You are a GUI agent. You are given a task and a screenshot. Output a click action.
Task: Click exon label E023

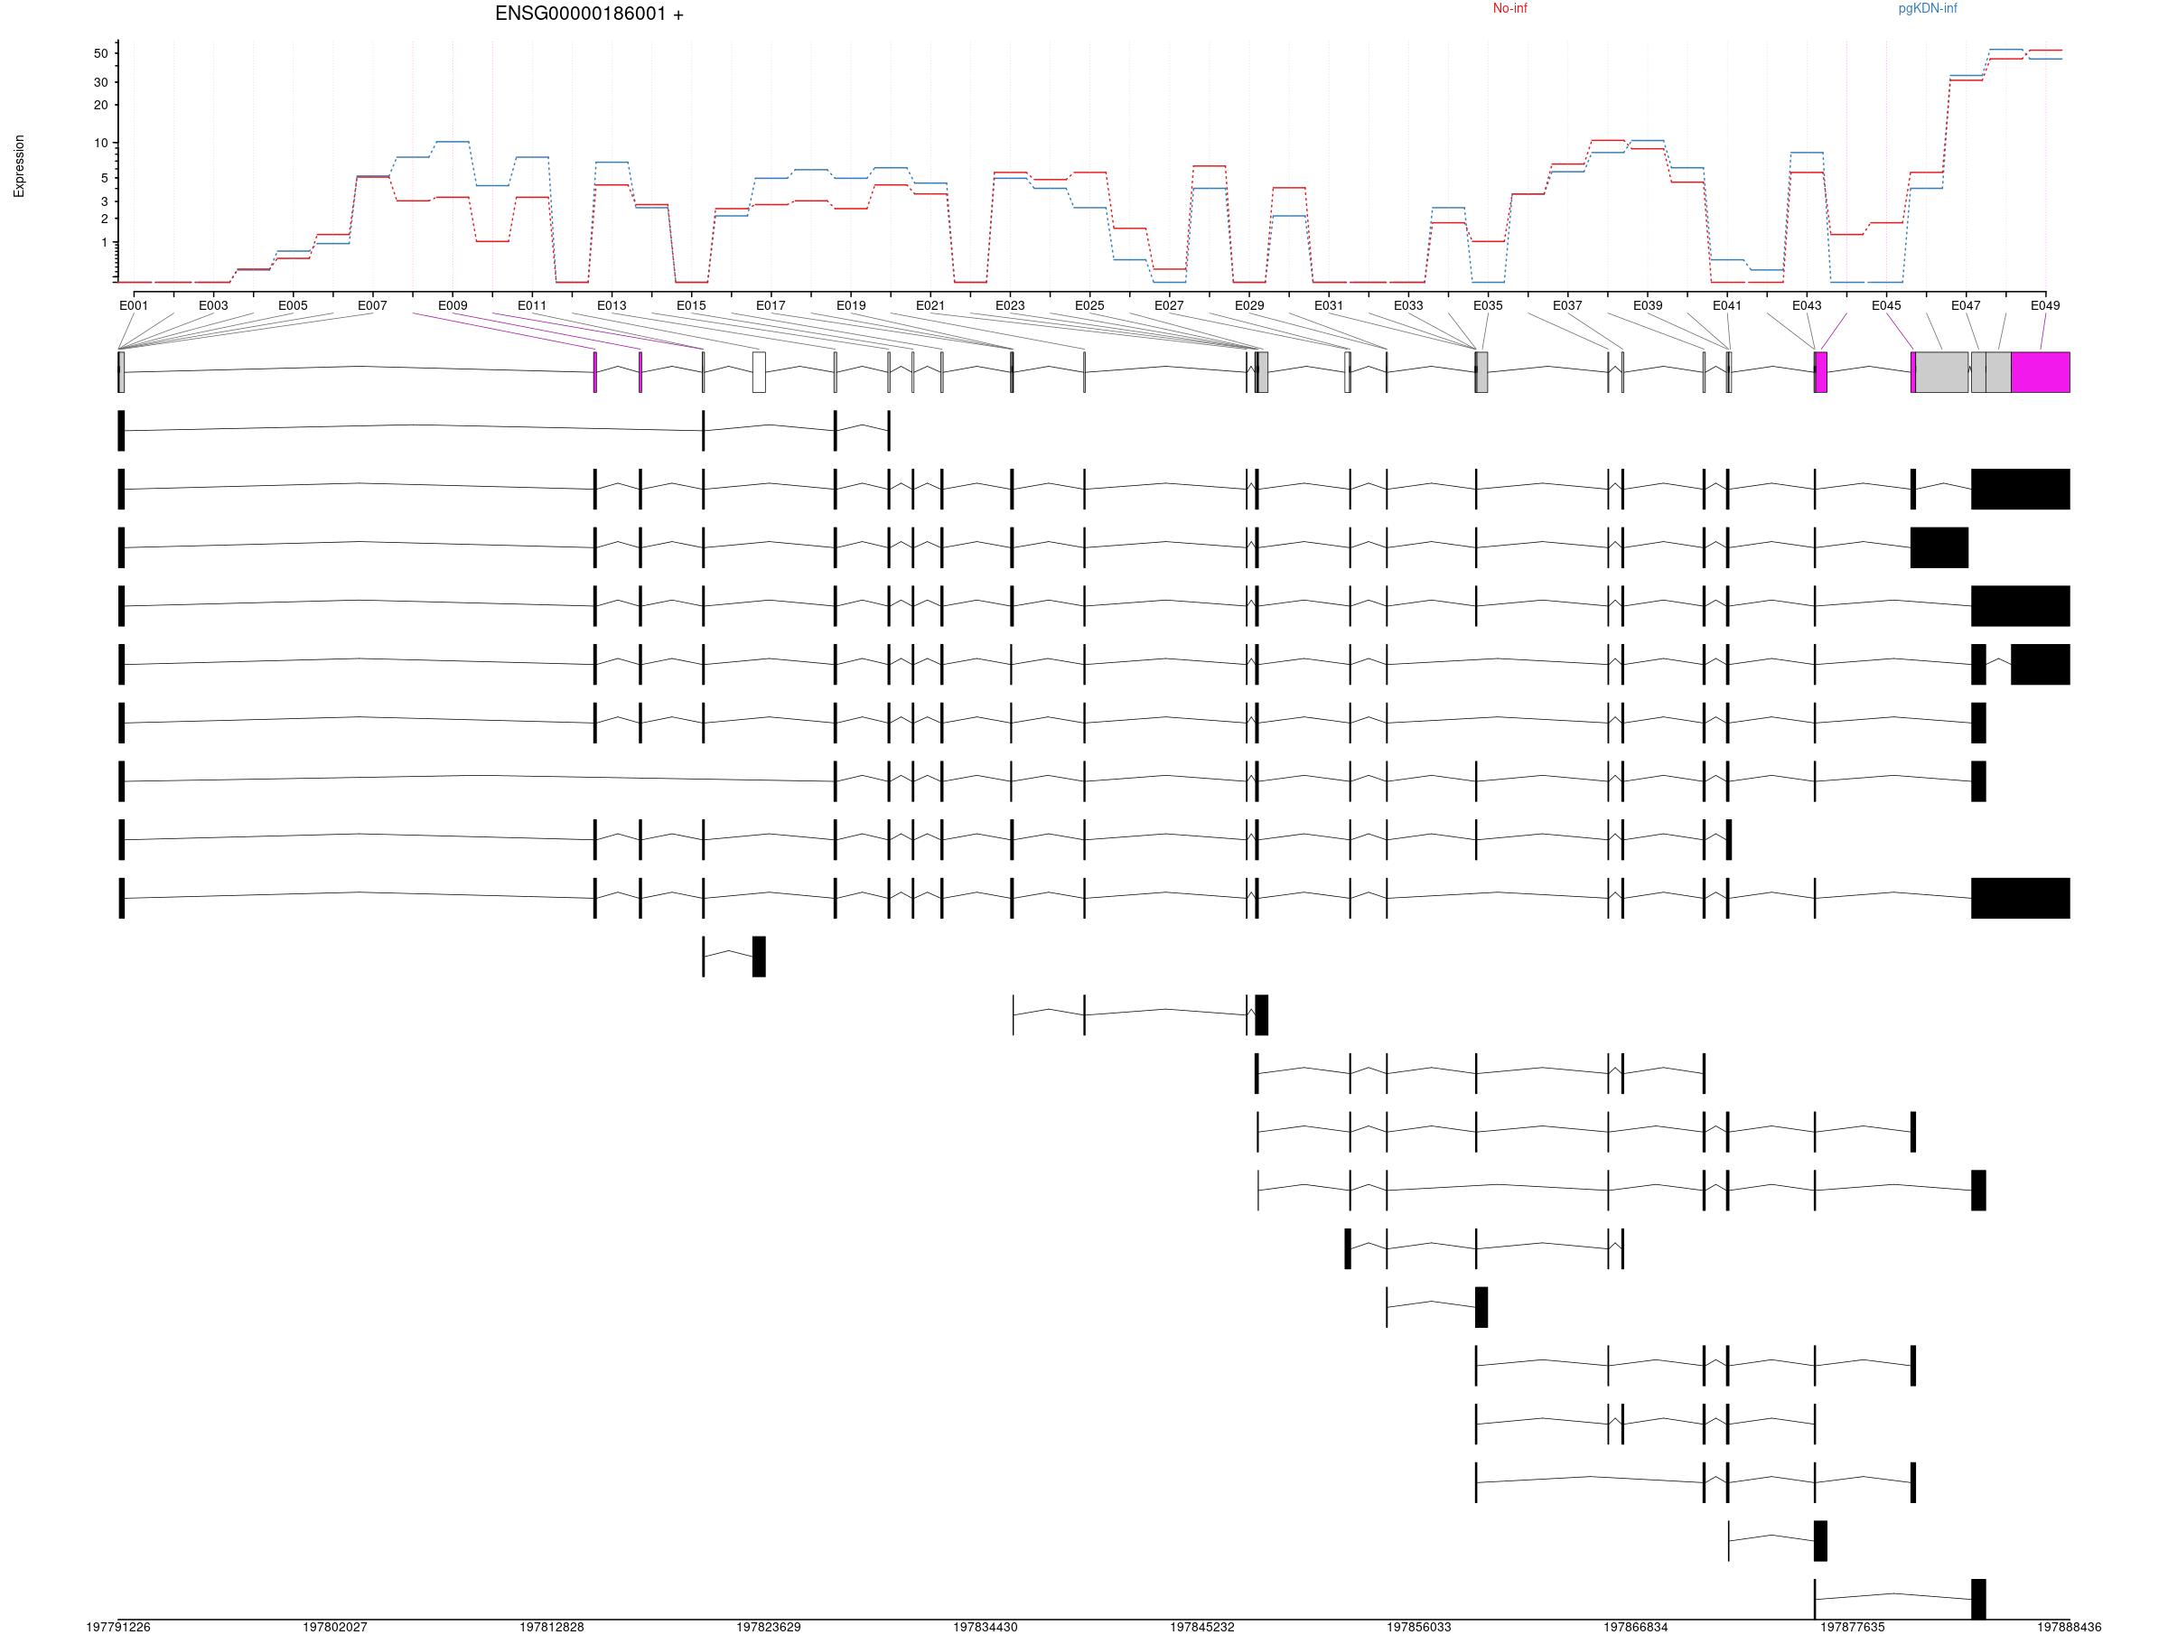click(x=1010, y=305)
